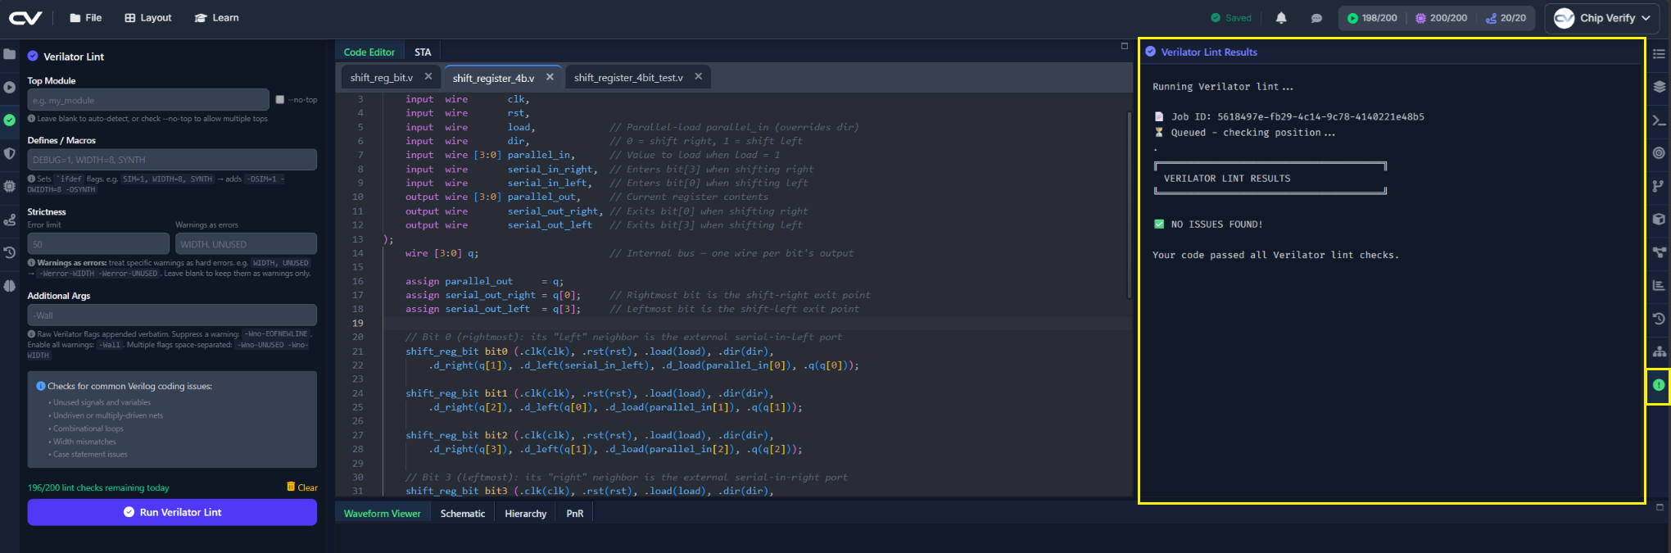Open terminal console icon in right sidebar
The image size is (1671, 553).
(1659, 120)
